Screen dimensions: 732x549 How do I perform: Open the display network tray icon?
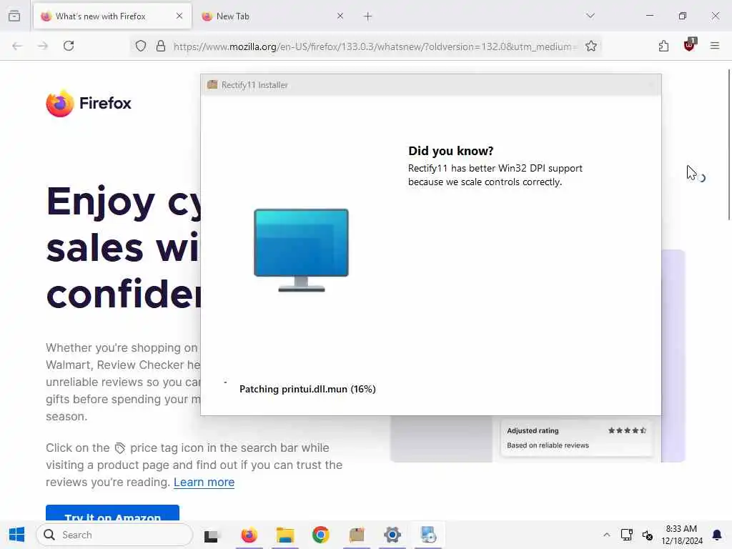point(626,535)
